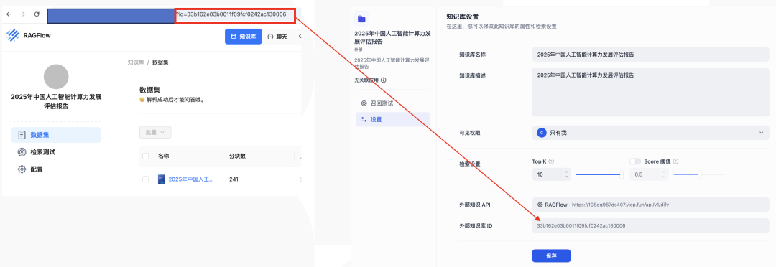Switch to the 聊天 tab in the RAGFlow header

tap(277, 37)
